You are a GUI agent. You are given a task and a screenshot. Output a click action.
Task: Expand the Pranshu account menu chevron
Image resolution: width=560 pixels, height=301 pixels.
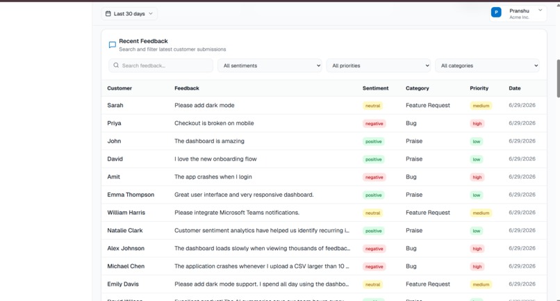tap(541, 10)
